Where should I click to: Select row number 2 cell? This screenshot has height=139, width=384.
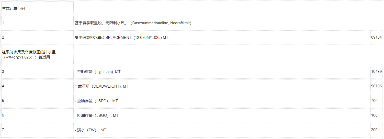pyautogui.click(x=37, y=37)
